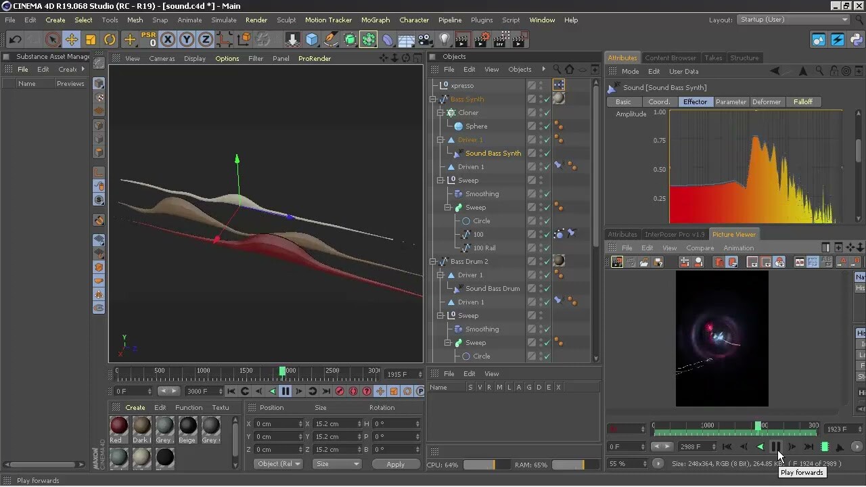Open the MoGraph menu
Screen dimensions: 866x487
click(375, 20)
